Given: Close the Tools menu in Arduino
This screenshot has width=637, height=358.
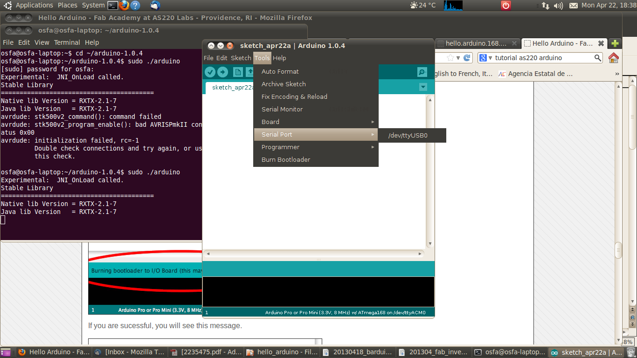Looking at the screenshot, I should [x=262, y=58].
